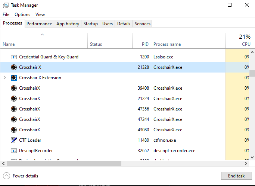Image resolution: width=255 pixels, height=186 pixels.
Task: Click the CrosshairX icon with PID 39408
Action: 14,88
